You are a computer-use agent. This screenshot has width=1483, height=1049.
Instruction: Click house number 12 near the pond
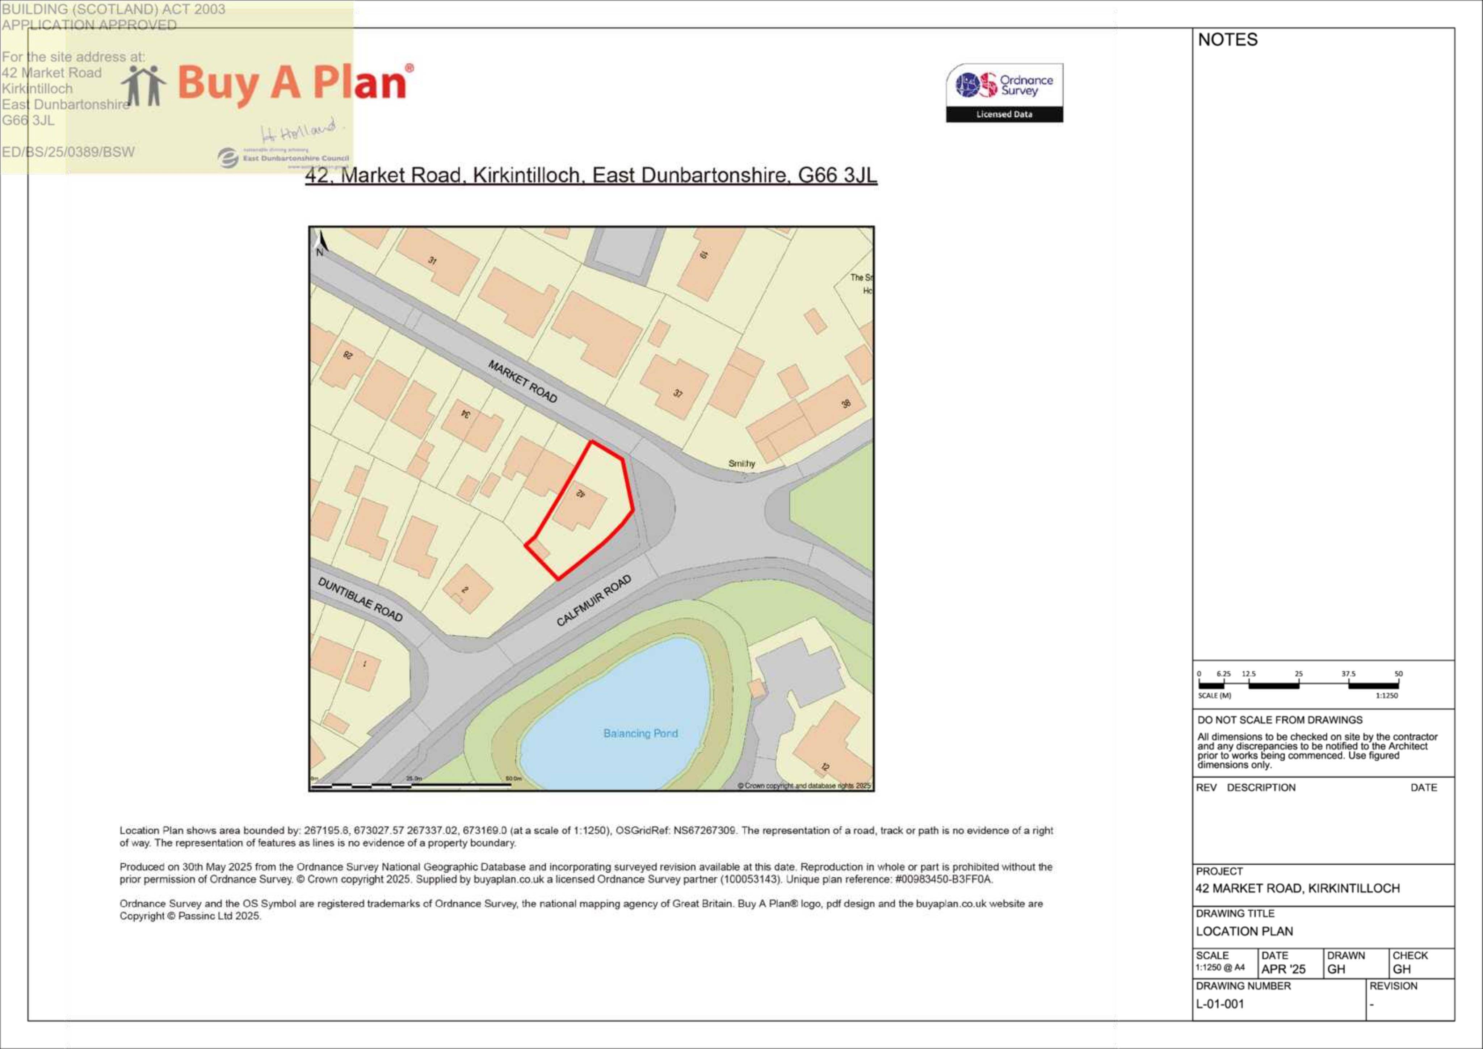825,767
